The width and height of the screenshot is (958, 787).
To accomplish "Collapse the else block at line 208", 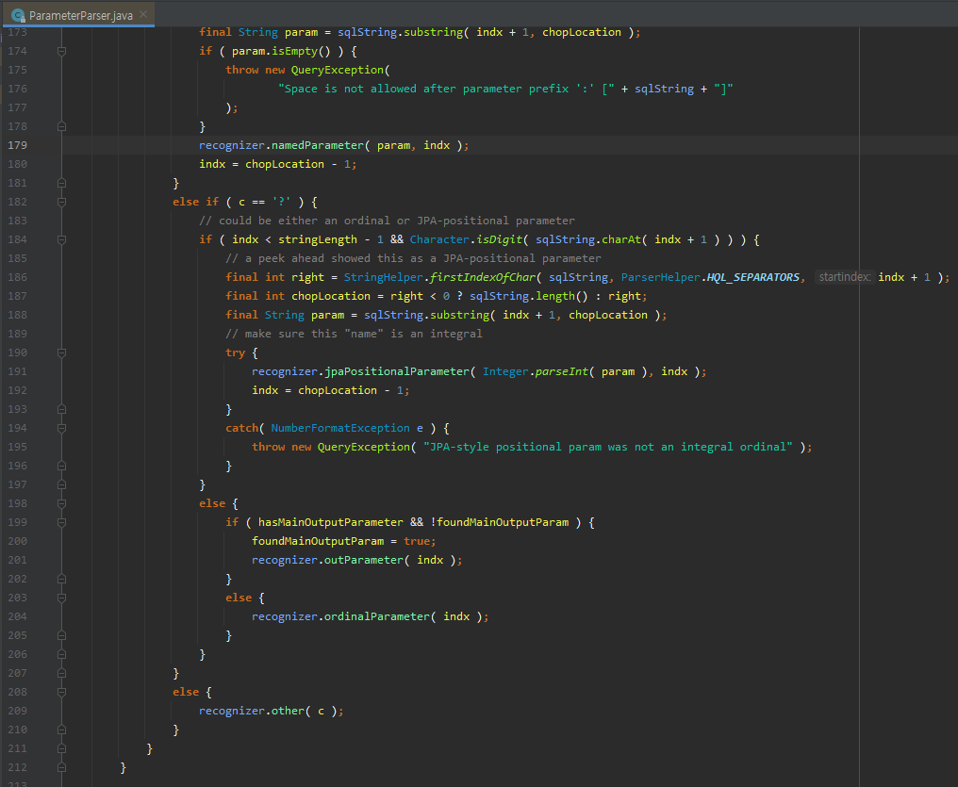I will pyautogui.click(x=61, y=692).
